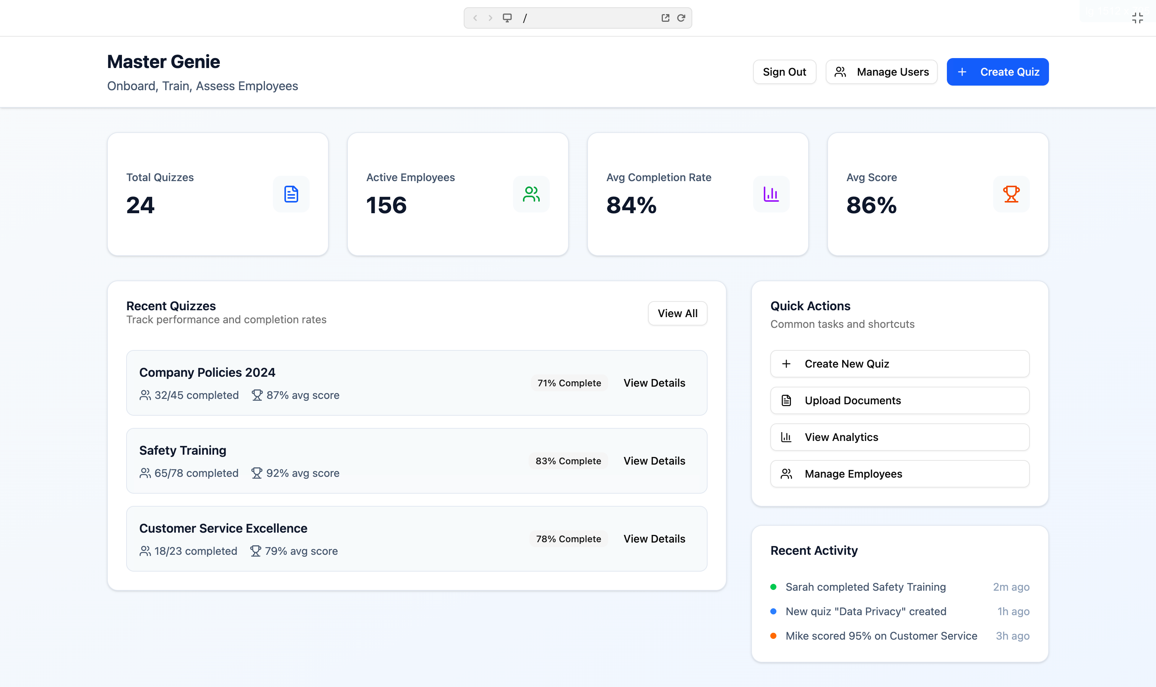
Task: Click the people icon beside Manage Employees
Action: click(x=786, y=473)
